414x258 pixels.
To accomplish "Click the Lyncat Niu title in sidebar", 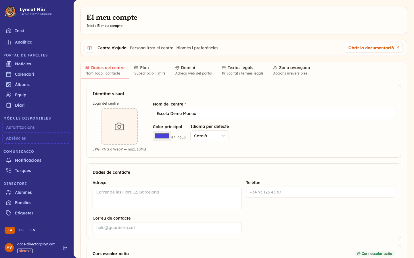I will (x=32, y=9).
